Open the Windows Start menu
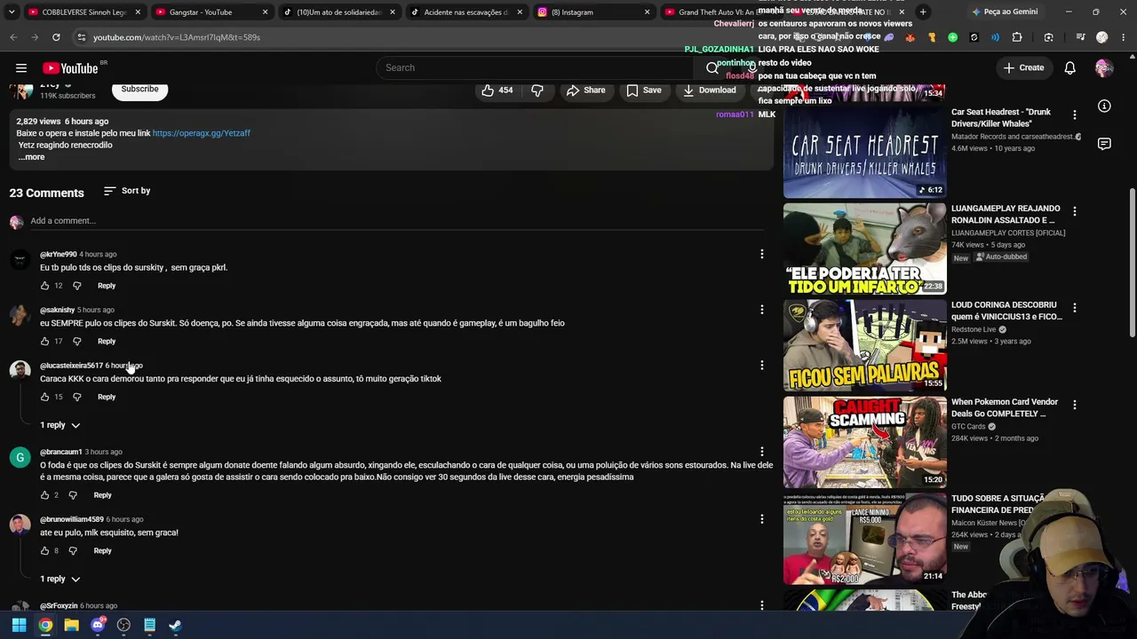This screenshot has width=1137, height=639. (19, 625)
